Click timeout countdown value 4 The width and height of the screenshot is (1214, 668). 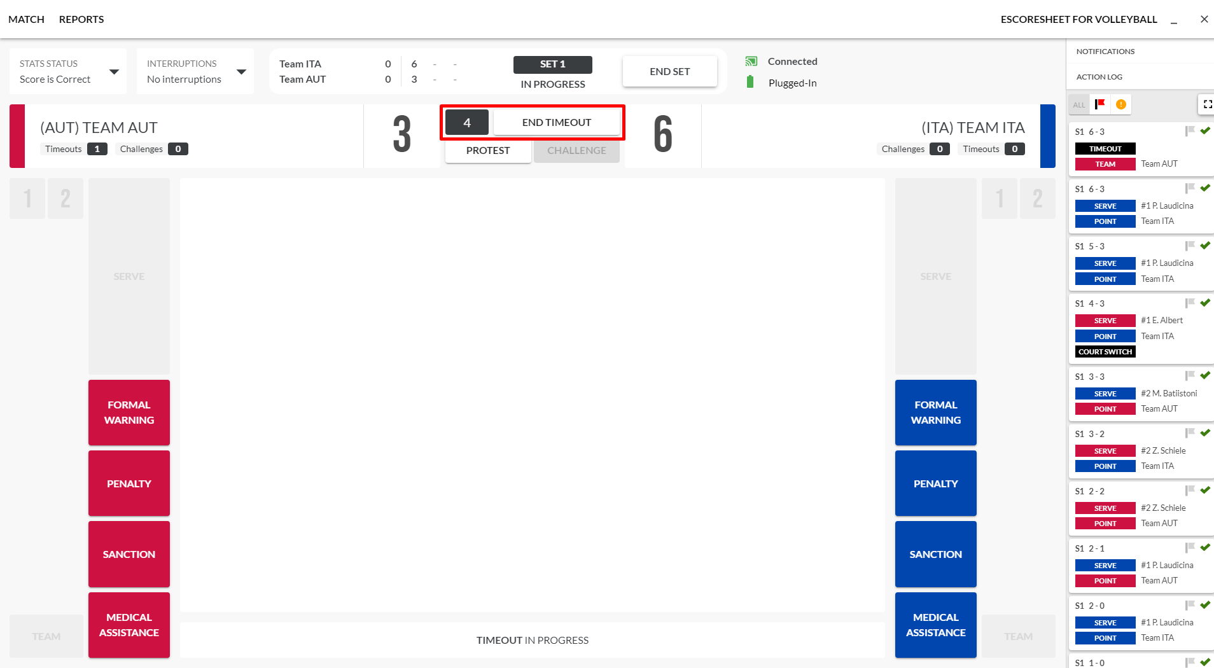467,122
